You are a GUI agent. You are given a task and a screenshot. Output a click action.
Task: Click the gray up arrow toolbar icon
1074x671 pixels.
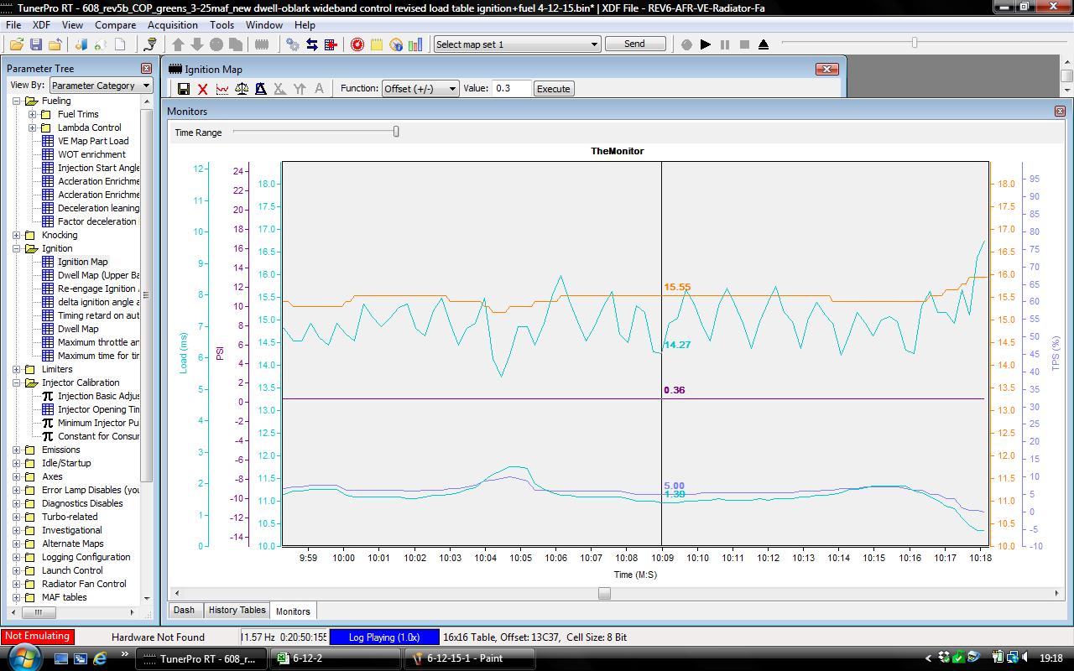coord(178,44)
